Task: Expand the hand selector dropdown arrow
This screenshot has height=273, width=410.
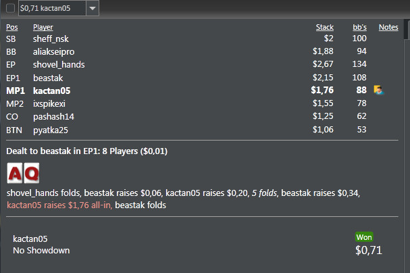Action: 93,8
